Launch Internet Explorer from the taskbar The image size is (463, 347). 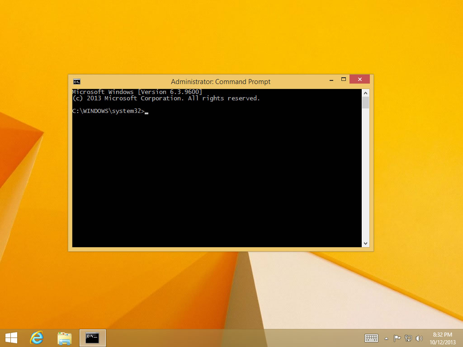tap(37, 338)
